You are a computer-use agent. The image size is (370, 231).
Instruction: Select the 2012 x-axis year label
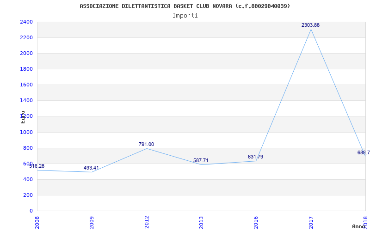coord(147,222)
